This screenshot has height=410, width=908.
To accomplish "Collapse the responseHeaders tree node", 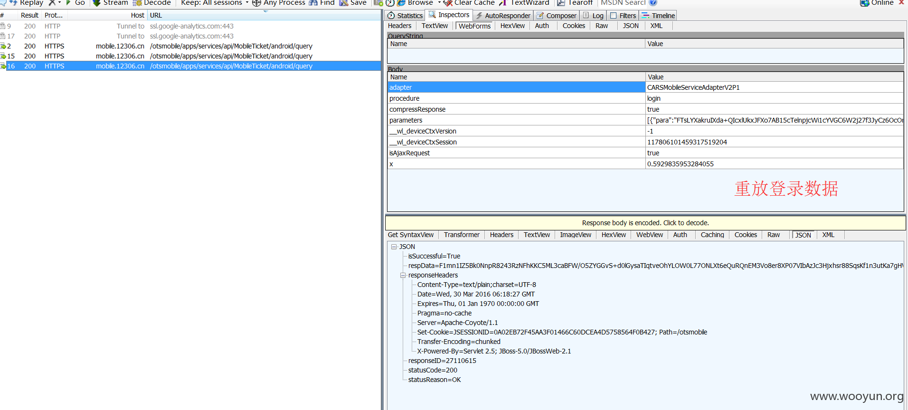I will click(x=403, y=275).
